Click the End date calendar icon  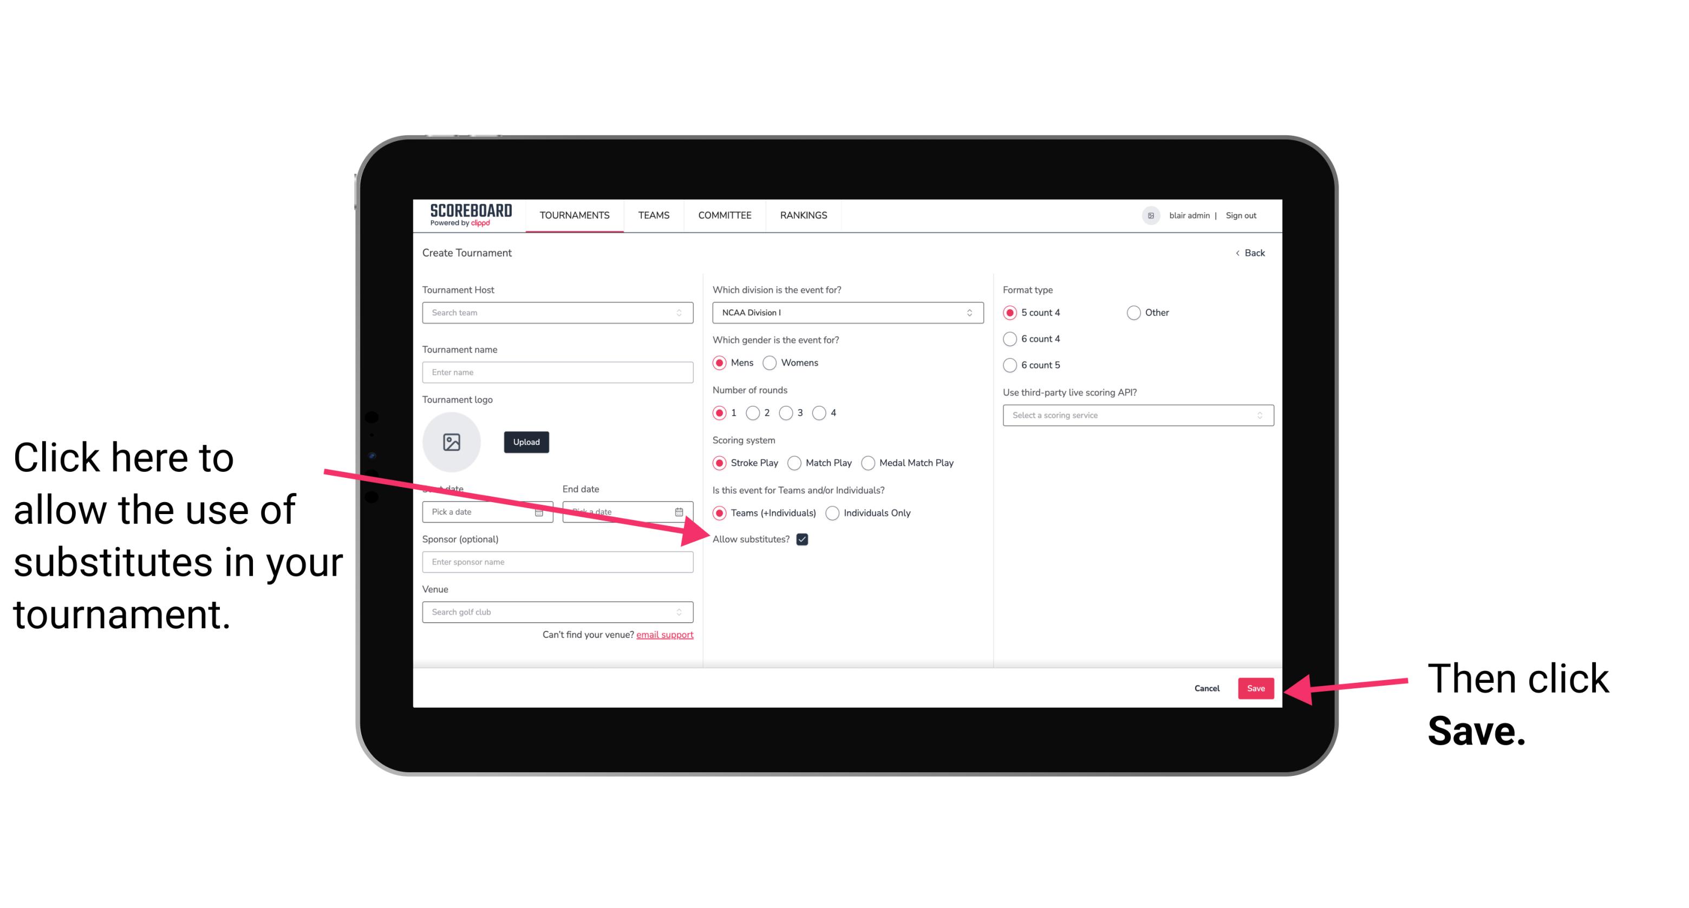click(x=681, y=512)
